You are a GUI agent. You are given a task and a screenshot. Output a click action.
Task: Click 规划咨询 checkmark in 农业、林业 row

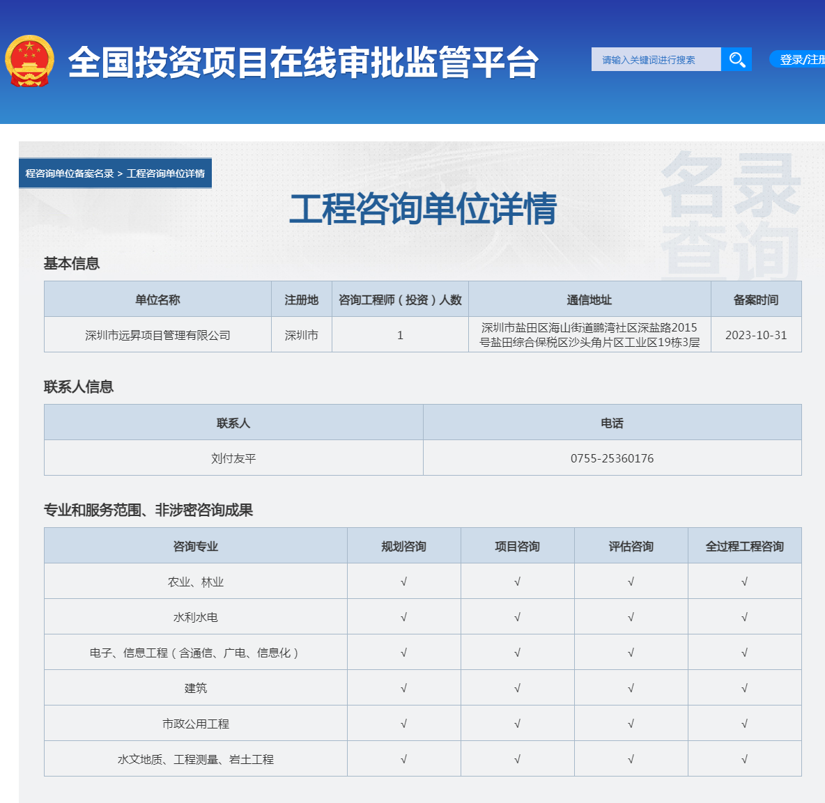(x=403, y=582)
